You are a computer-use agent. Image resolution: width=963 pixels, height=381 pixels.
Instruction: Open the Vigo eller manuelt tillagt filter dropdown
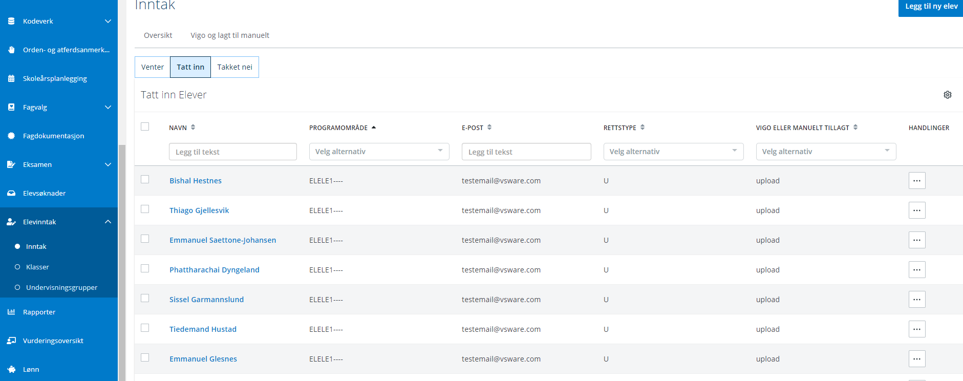coord(826,152)
